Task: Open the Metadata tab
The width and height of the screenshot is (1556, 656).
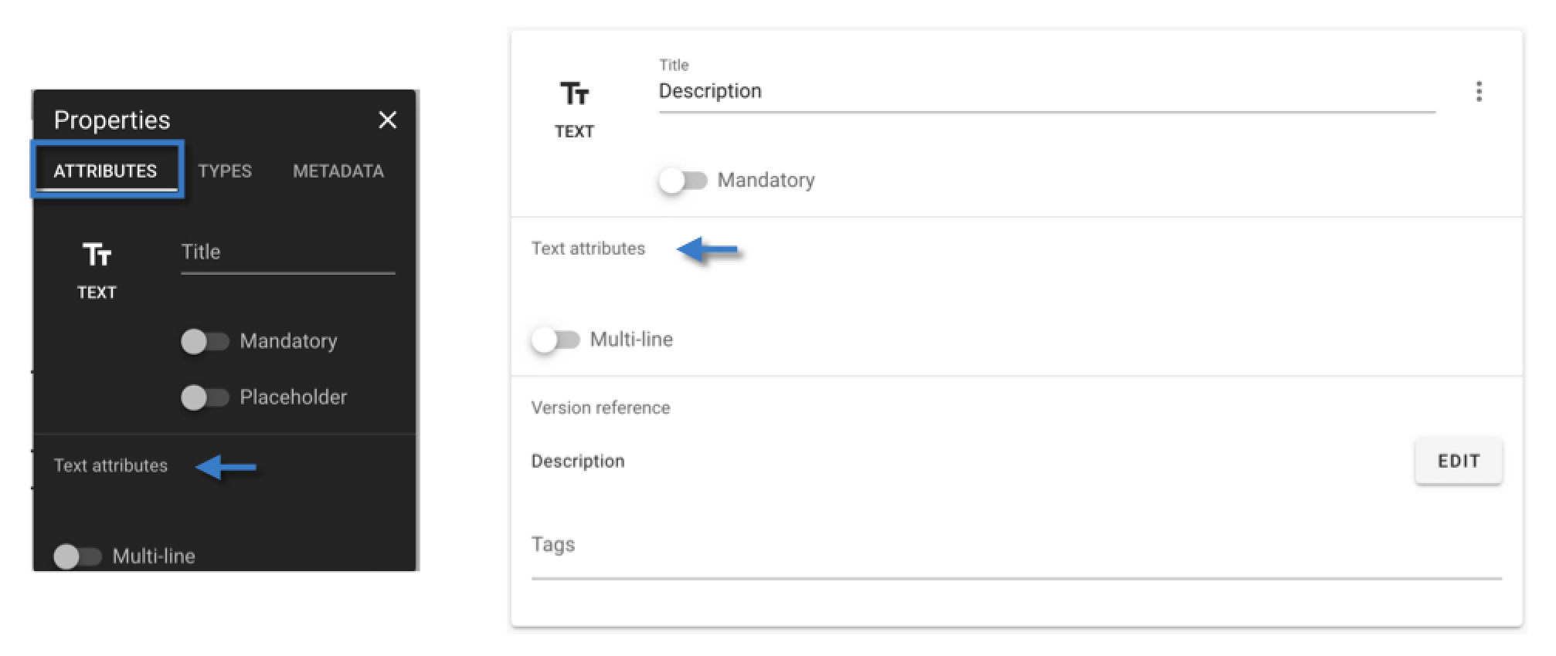Action: [x=338, y=171]
